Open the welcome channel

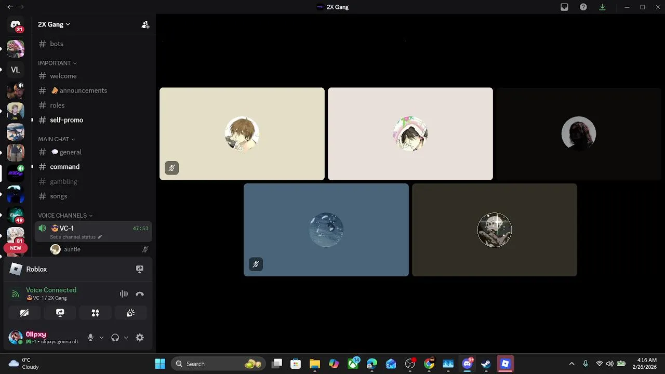[x=94, y=76]
